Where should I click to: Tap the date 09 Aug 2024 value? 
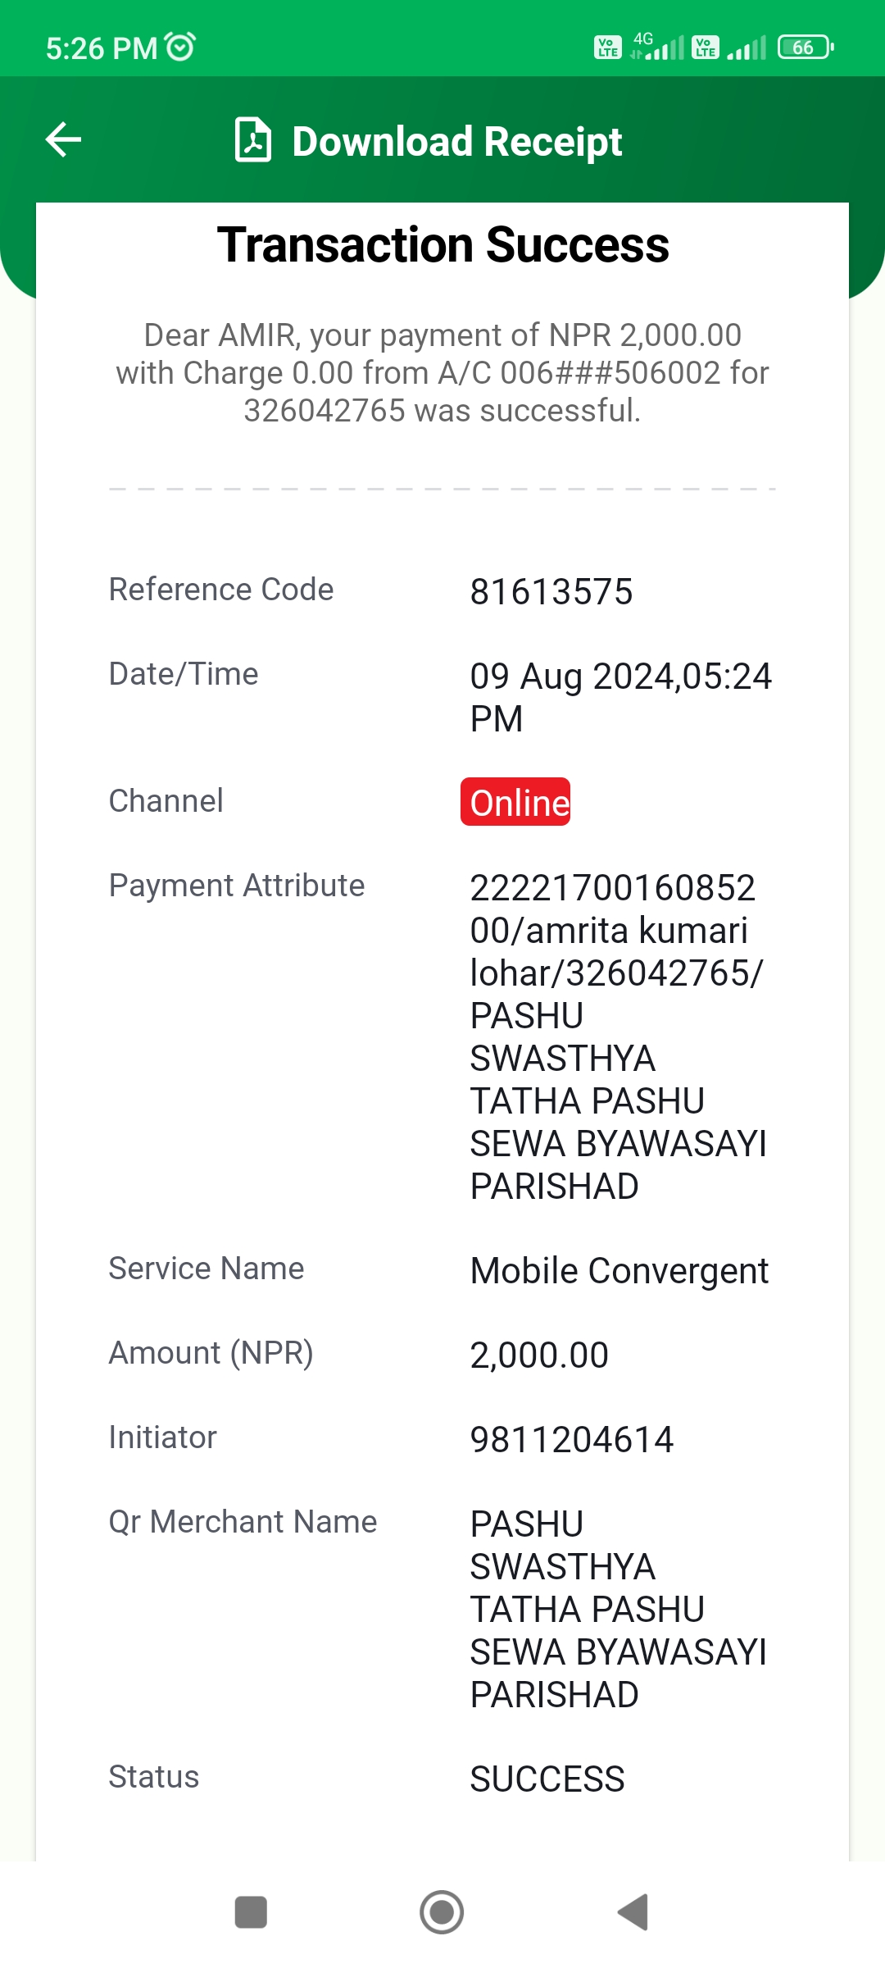620,698
